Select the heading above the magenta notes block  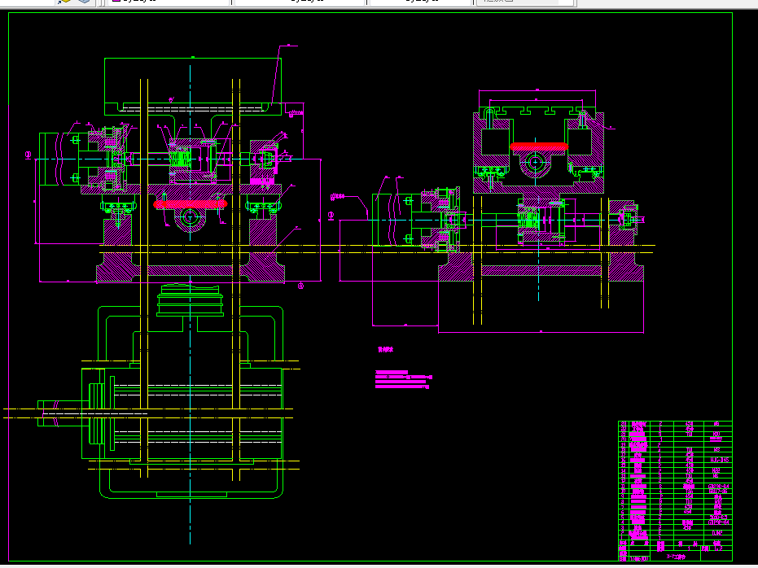coord(385,349)
